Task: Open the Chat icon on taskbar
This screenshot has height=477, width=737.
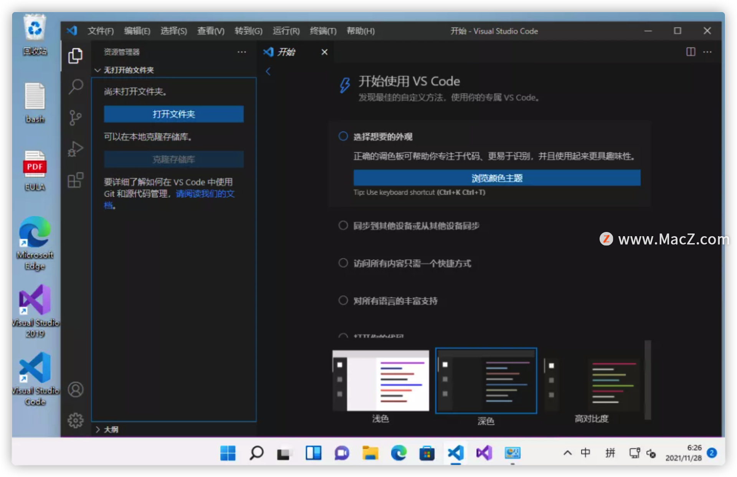Action: click(x=342, y=453)
